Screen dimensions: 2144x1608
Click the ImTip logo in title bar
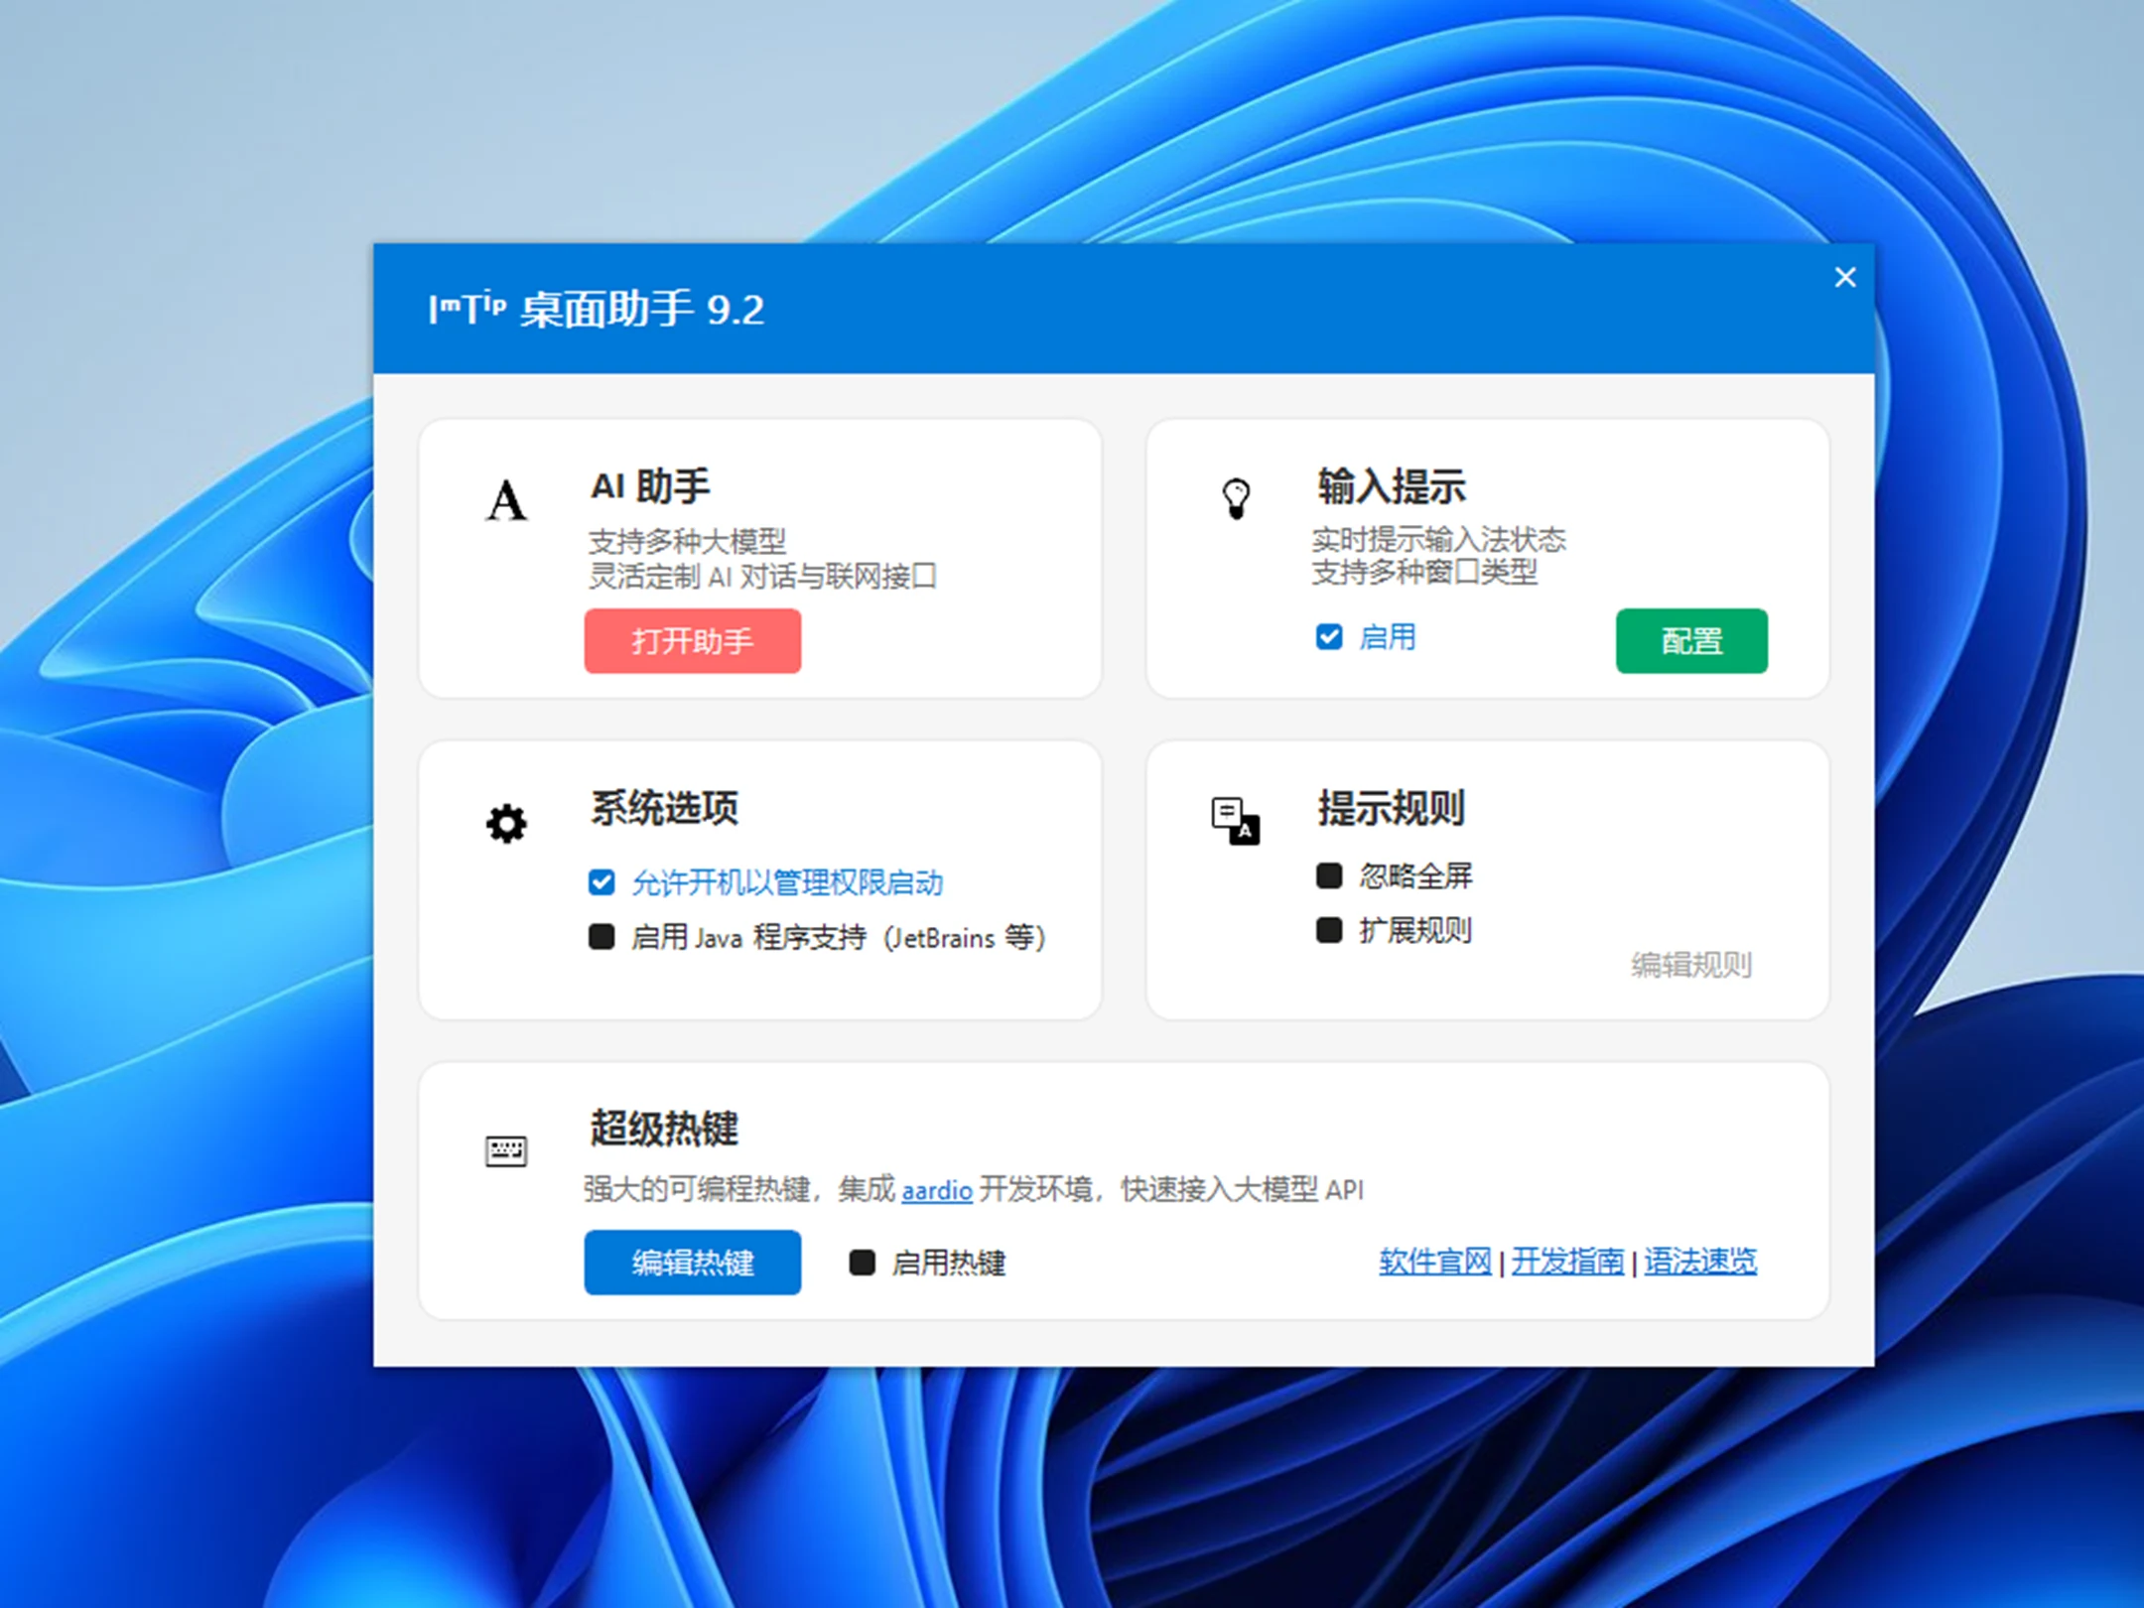click(467, 309)
